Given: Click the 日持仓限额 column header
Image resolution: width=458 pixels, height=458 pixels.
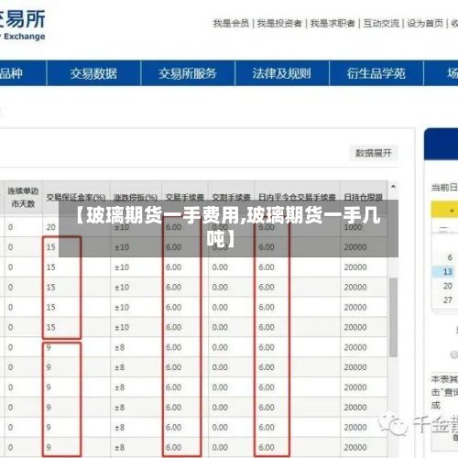Looking at the screenshot, I should 364,197.
